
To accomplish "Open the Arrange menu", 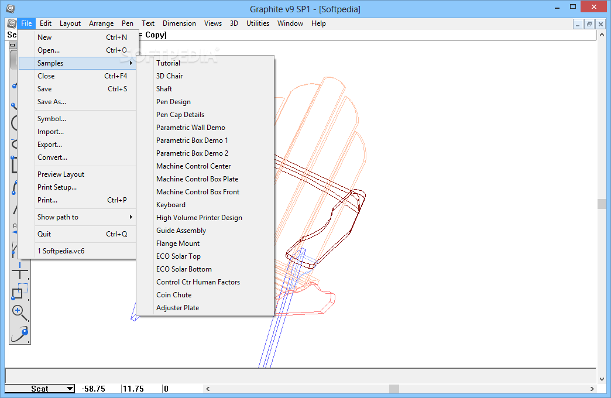I will (x=101, y=23).
